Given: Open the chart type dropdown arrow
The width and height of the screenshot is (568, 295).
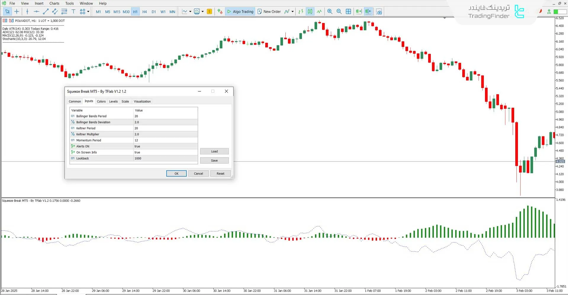Looking at the screenshot, I should coord(190,12).
